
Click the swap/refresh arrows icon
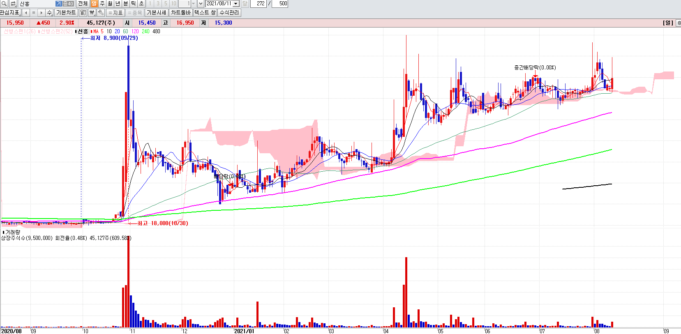13,4
